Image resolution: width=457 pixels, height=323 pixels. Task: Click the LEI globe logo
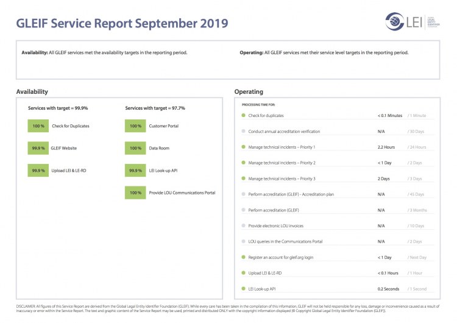[396, 22]
